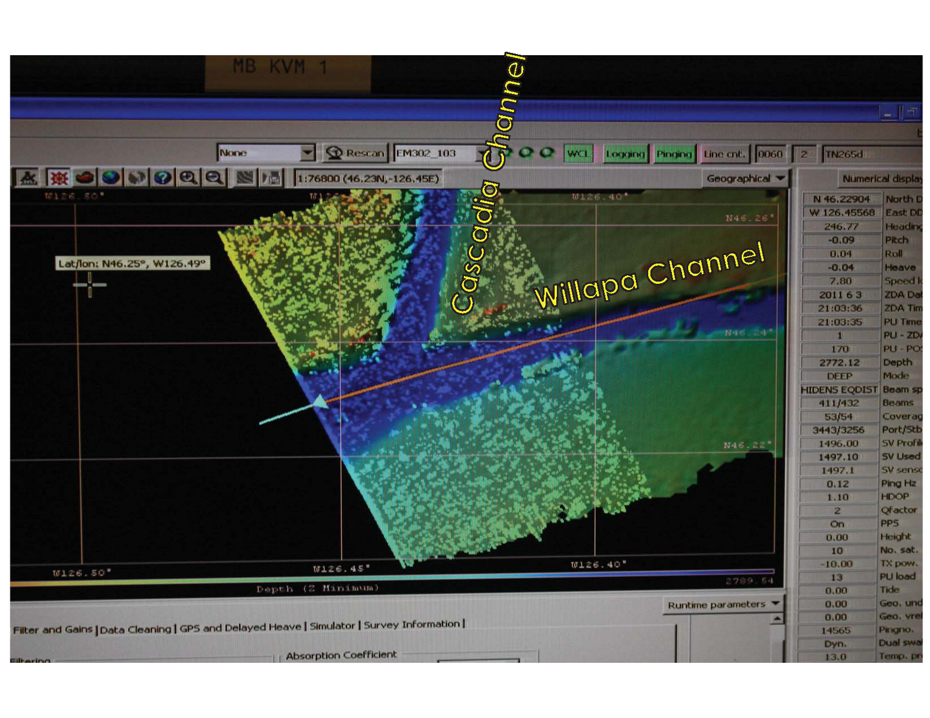The width and height of the screenshot is (930, 718).
Task: Click the colored blue-green globe icon
Action: pyautogui.click(x=111, y=177)
